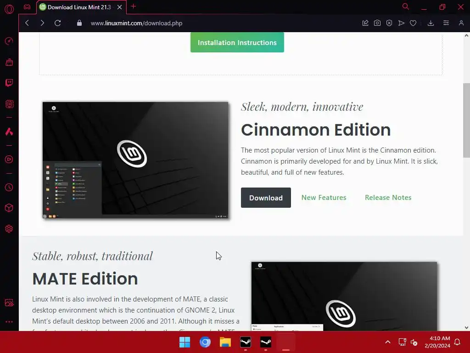Open Aria AI icon in sidebar
The width and height of the screenshot is (470, 353).
point(9,131)
